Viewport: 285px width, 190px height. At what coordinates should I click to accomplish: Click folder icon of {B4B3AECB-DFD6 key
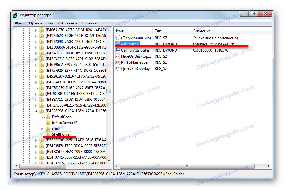pos(42,82)
